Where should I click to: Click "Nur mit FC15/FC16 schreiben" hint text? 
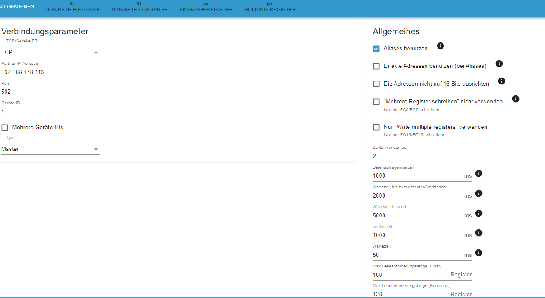[414, 135]
